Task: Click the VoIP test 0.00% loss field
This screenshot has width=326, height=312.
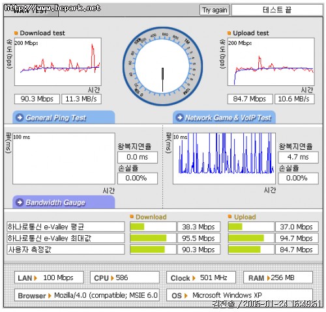Action: tap(298, 178)
